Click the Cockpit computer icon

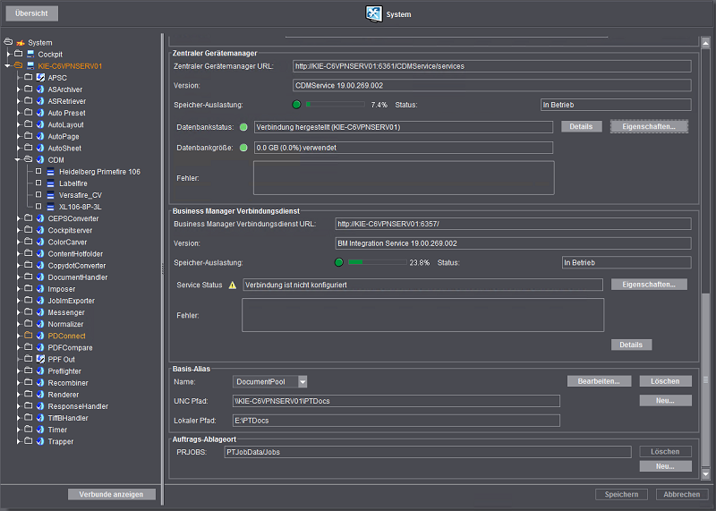30,55
